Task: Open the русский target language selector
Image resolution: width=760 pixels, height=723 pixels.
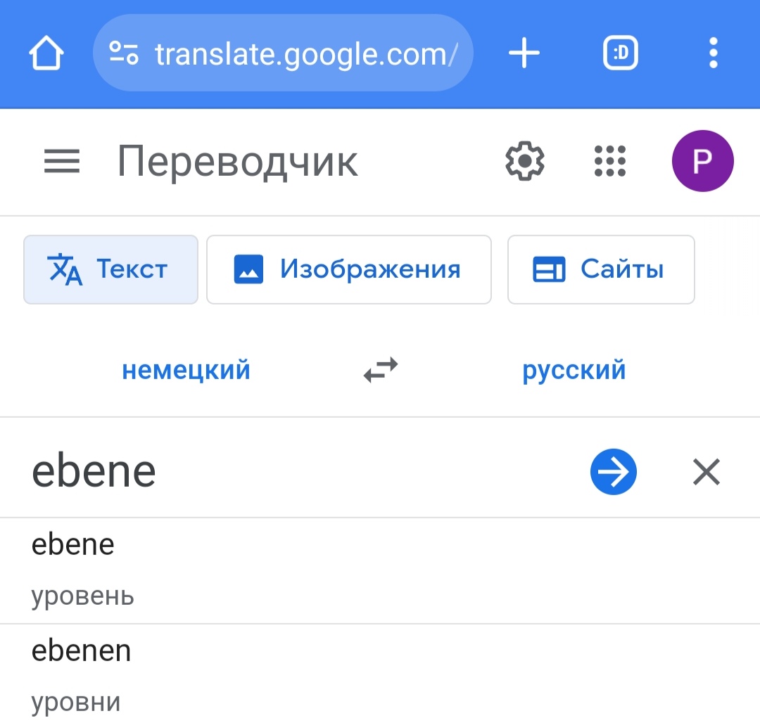Action: pos(574,369)
